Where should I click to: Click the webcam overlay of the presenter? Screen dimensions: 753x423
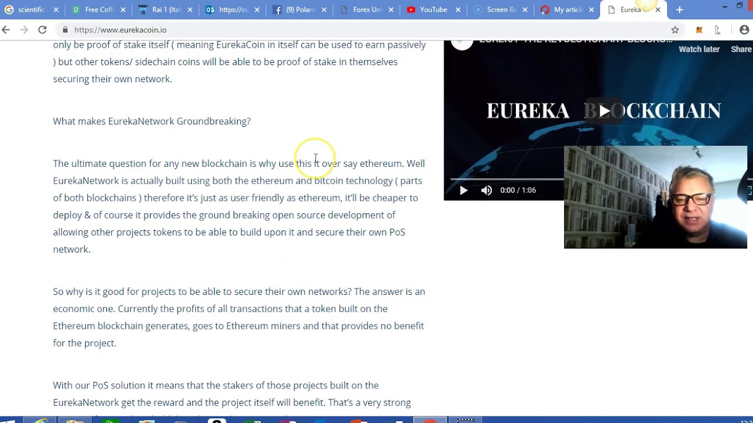click(x=655, y=197)
